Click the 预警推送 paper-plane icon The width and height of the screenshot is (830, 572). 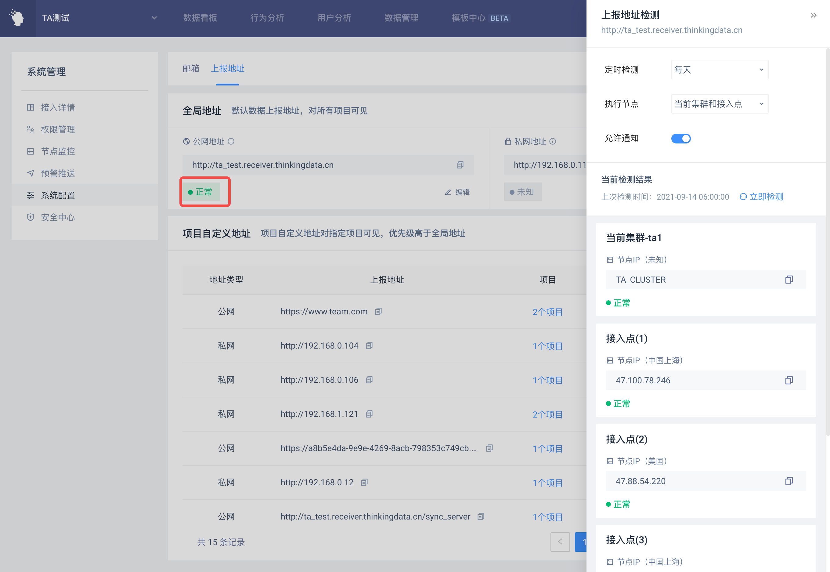[31, 173]
